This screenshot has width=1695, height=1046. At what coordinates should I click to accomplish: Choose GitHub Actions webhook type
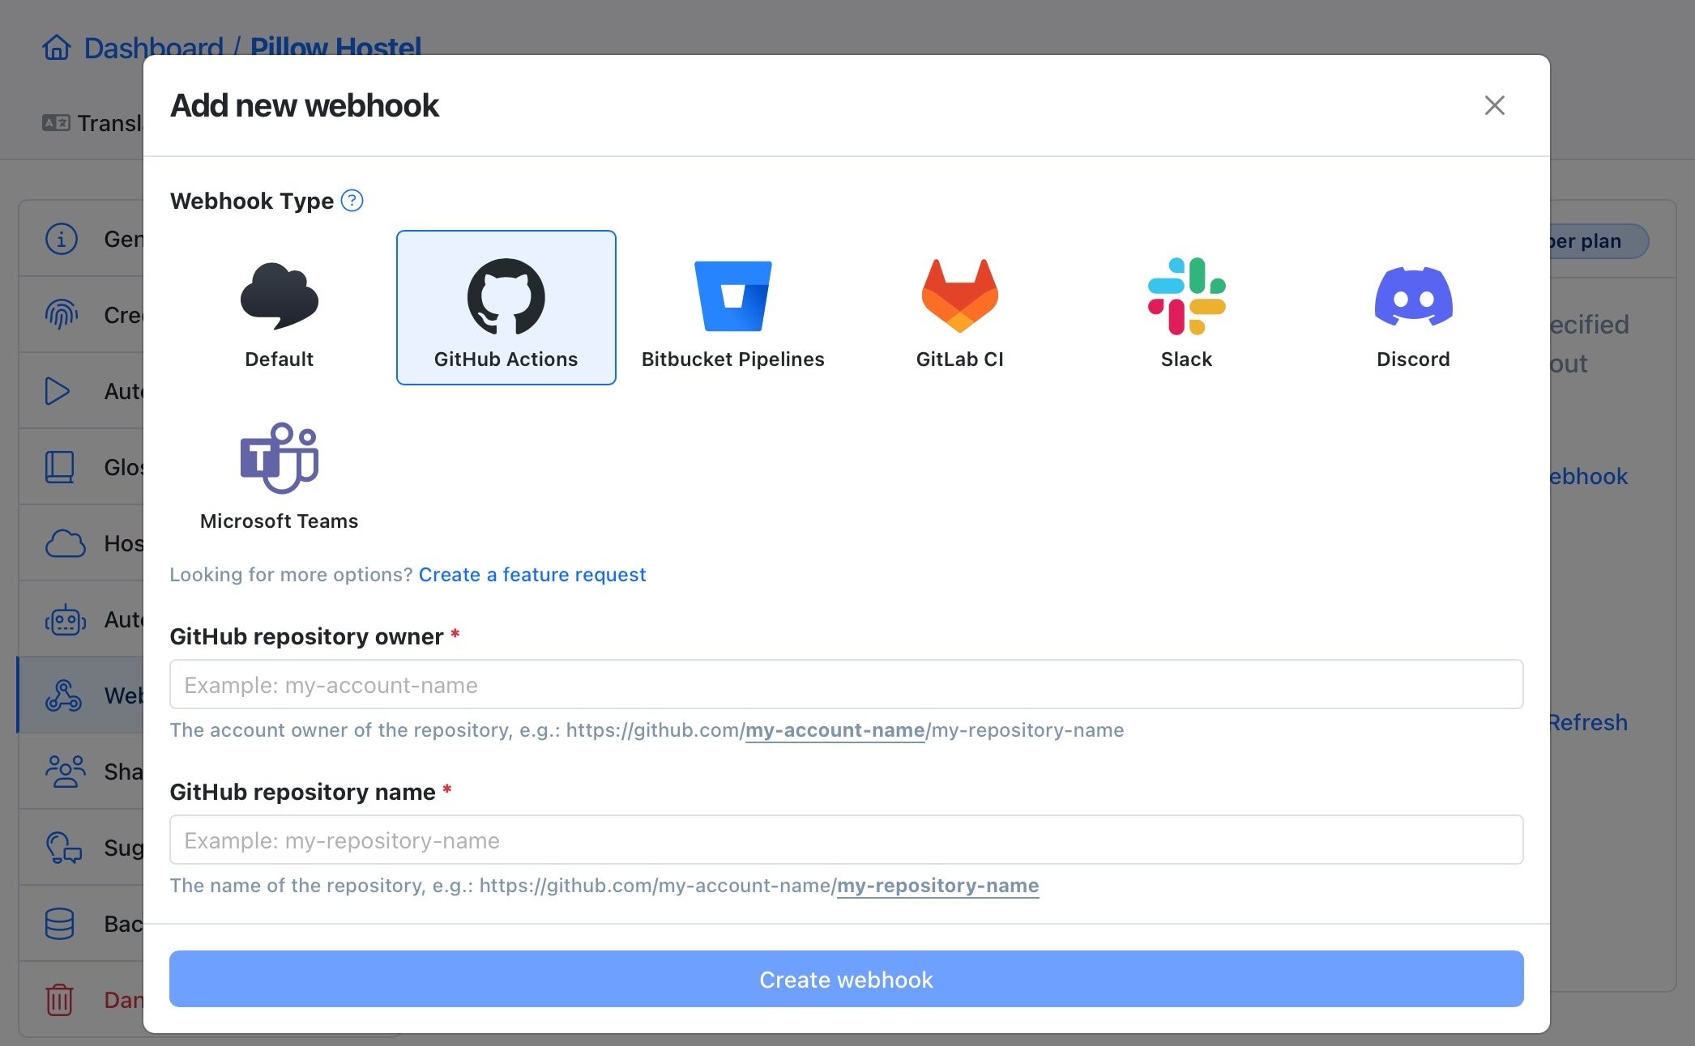(x=506, y=308)
